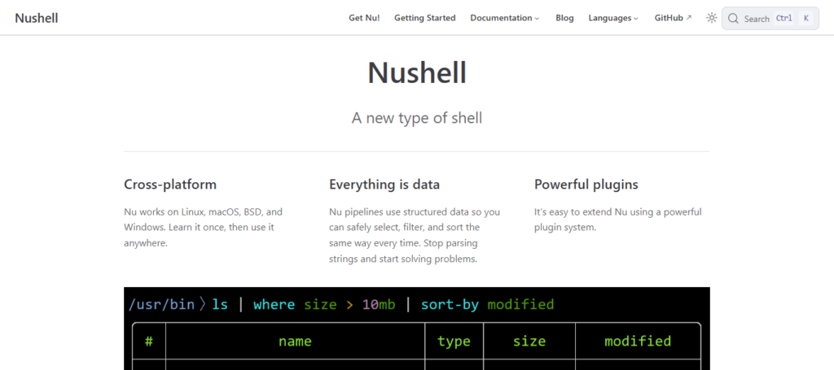Click the large Nushell page heading
This screenshot has width=834, height=370.
click(417, 72)
